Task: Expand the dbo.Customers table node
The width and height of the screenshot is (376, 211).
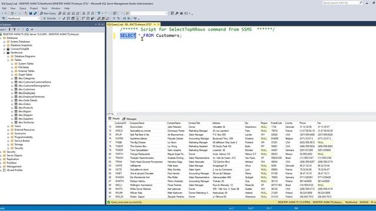Action: 12,90
